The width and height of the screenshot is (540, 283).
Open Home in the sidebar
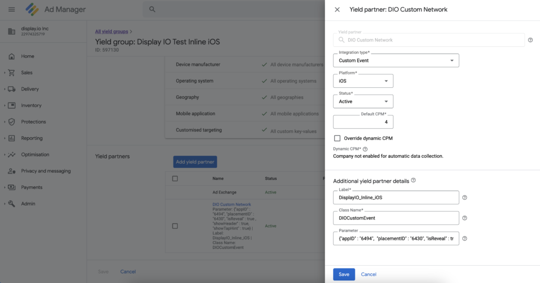click(27, 56)
